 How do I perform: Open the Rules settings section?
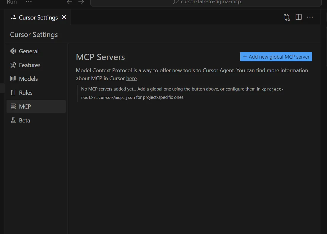pos(36,93)
